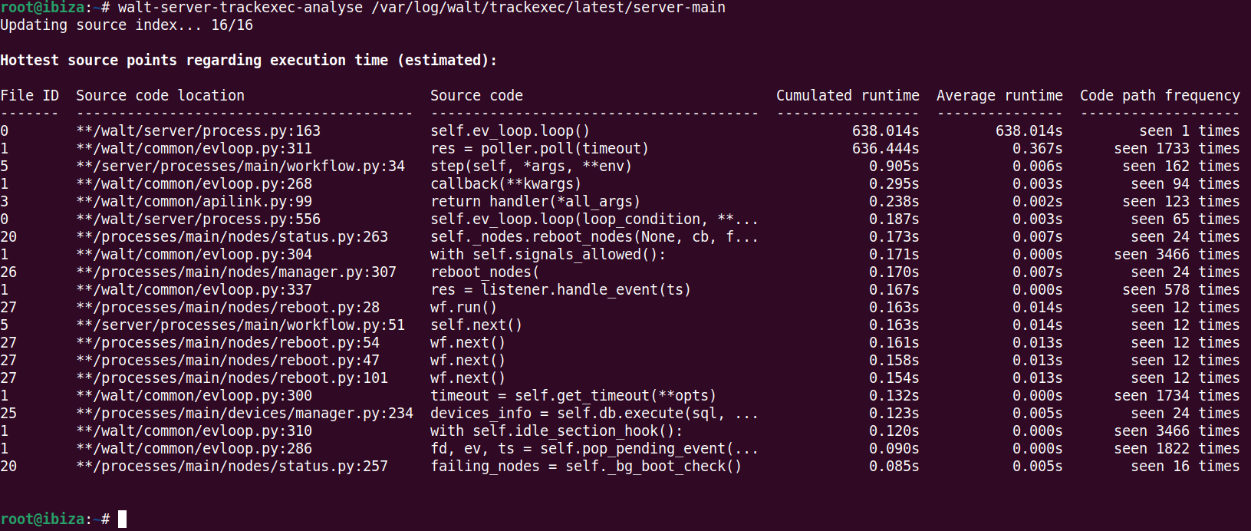Click the "Source code" column header
1251x531 pixels.
pos(476,96)
